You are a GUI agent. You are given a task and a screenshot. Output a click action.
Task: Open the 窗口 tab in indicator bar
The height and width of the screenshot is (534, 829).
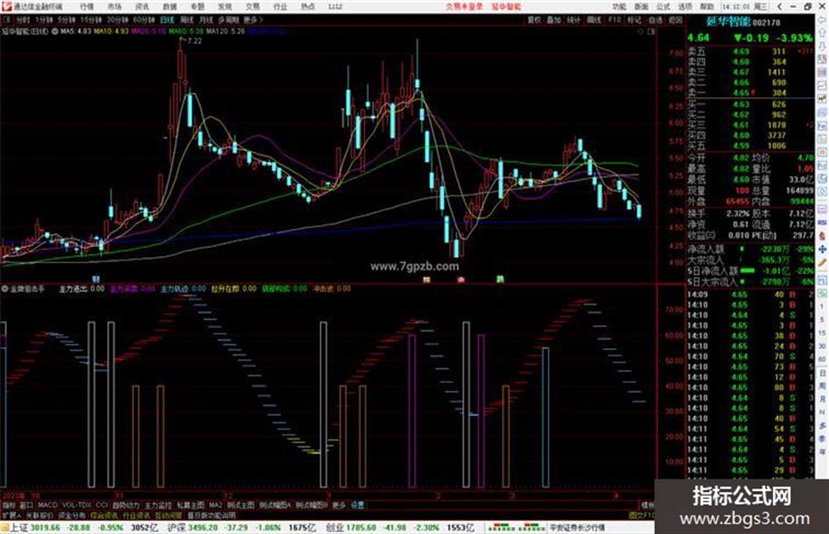(x=26, y=505)
